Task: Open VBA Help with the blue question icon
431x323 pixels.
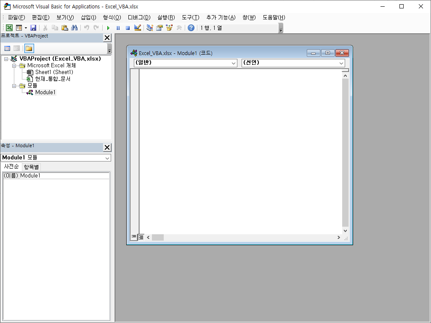Action: (191, 28)
